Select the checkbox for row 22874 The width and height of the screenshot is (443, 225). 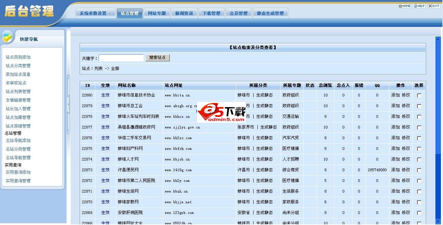pyautogui.click(x=419, y=160)
